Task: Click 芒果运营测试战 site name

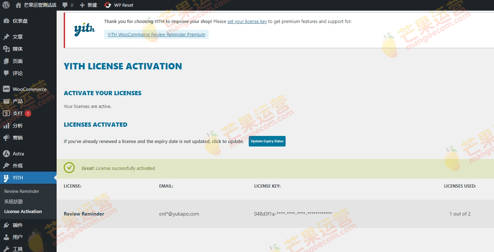Action: click(40, 5)
